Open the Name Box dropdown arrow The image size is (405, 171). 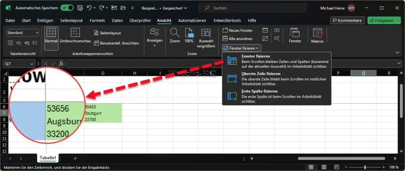pyautogui.click(x=32, y=64)
